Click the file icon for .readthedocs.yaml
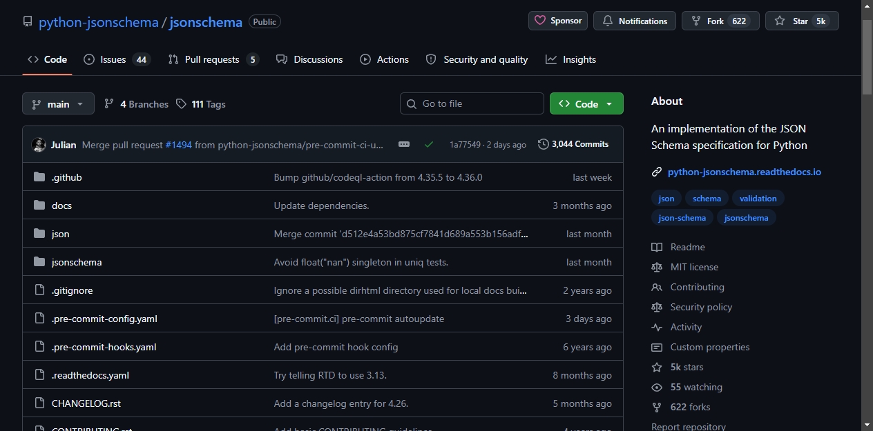The image size is (873, 431). click(x=39, y=375)
